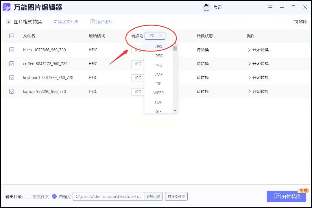Image resolution: width=312 pixels, height=208 pixels.
Task: Uncheck the laptop-933290_960_720 file checkbox
Action: 12,91
